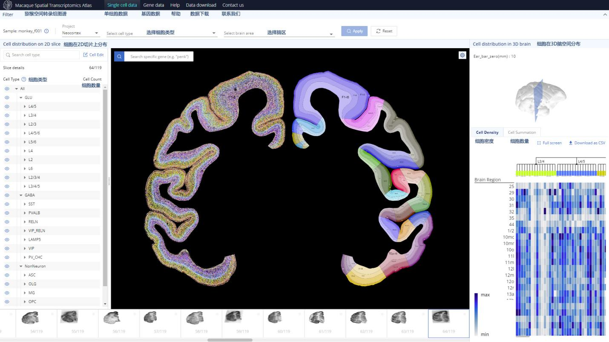The image size is (609, 342).
Task: Open Cell Edit pencil icon
Action: coord(86,55)
